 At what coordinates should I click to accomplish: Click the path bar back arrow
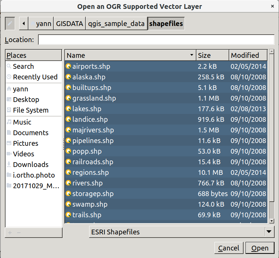tap(24, 23)
